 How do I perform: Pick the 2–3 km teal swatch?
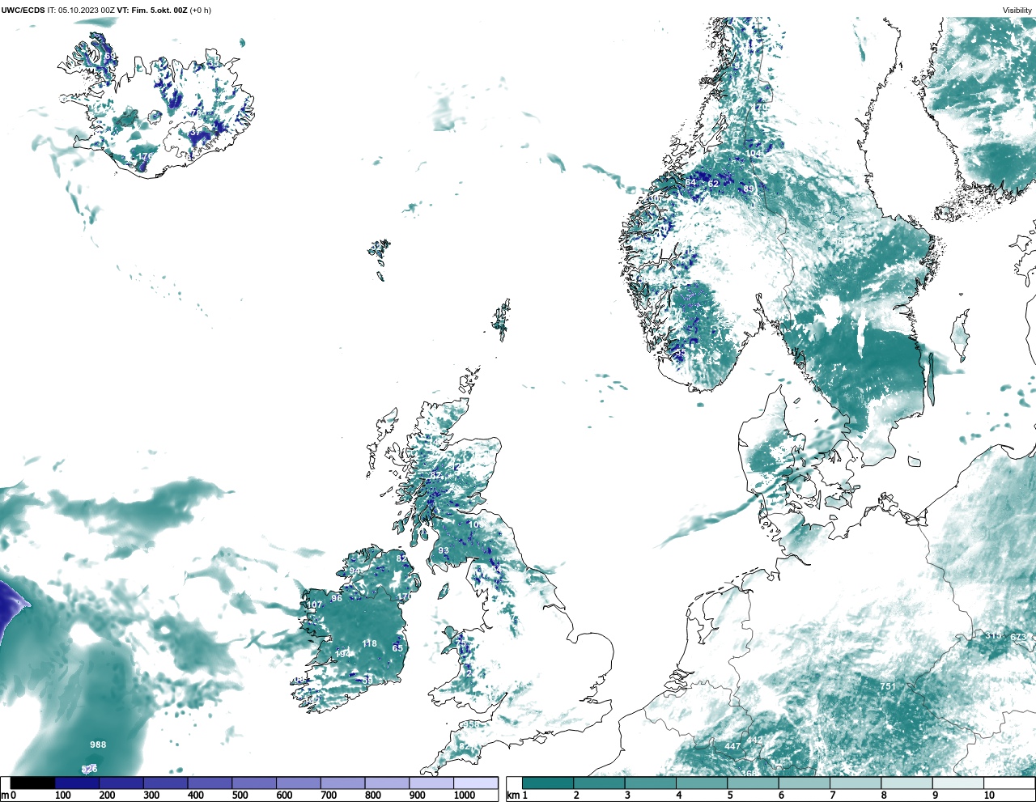[x=599, y=783]
